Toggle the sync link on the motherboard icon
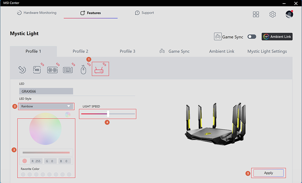302x183 pixels. [42, 64]
